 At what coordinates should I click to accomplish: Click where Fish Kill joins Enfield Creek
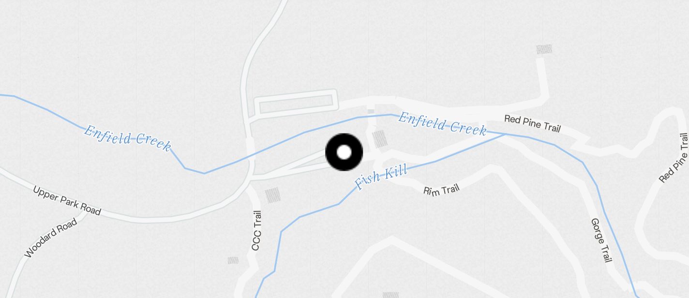[505, 134]
